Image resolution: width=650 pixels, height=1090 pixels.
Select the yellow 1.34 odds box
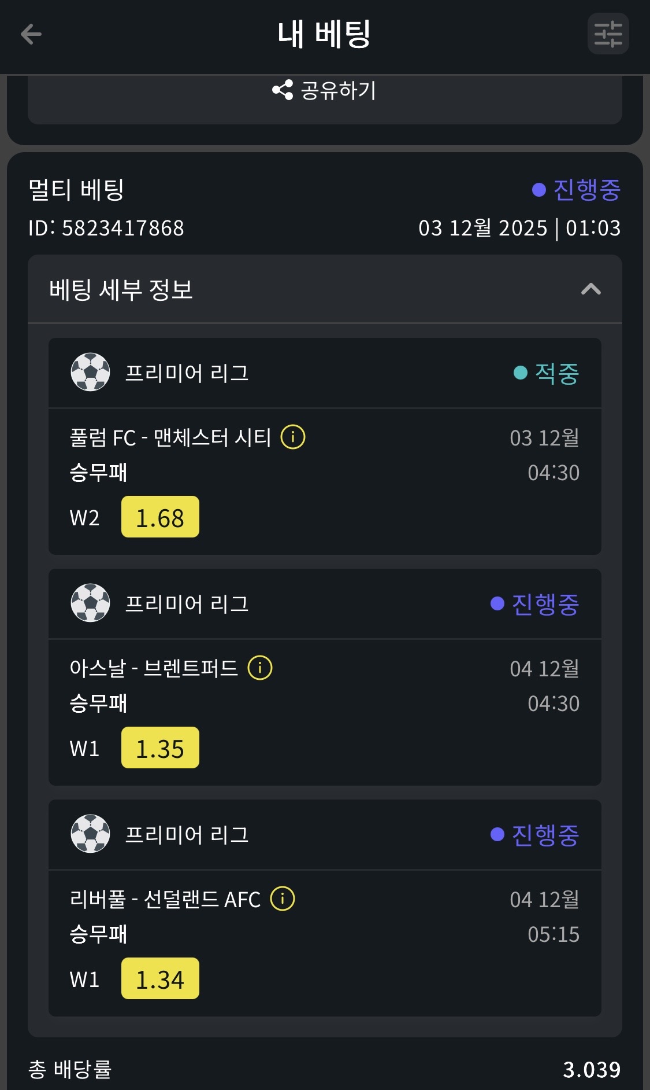click(x=160, y=979)
